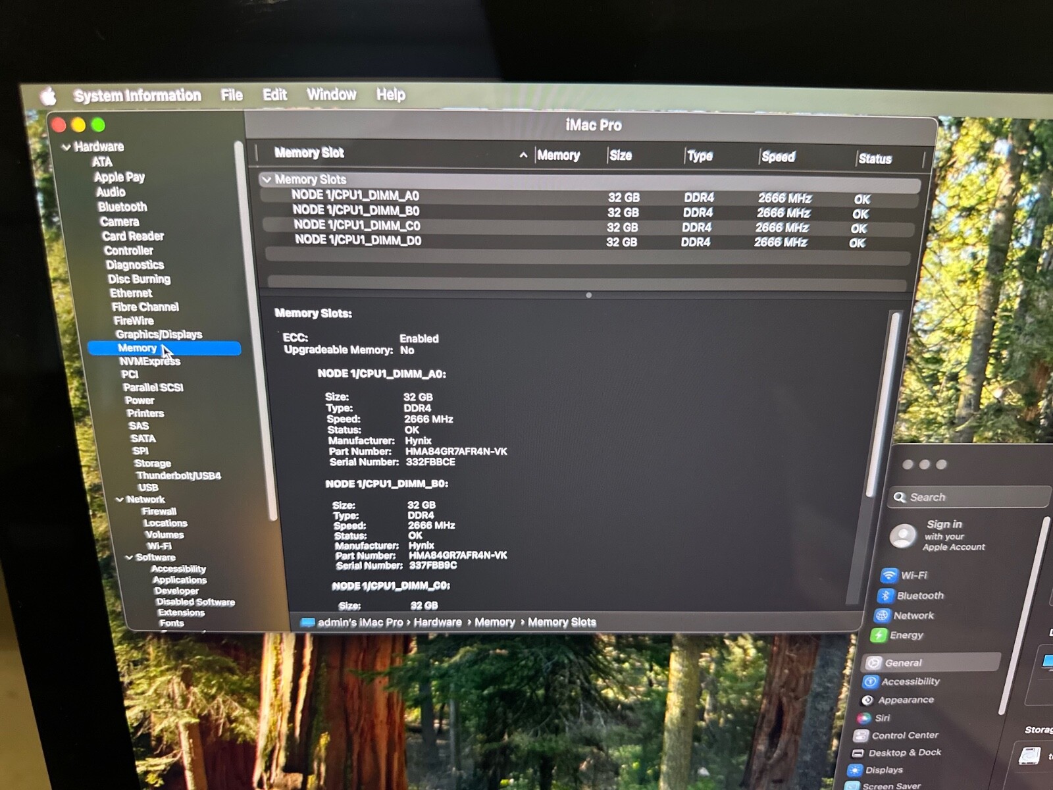Collapse the Software section in the sidebar
The width and height of the screenshot is (1053, 790).
click(x=129, y=558)
